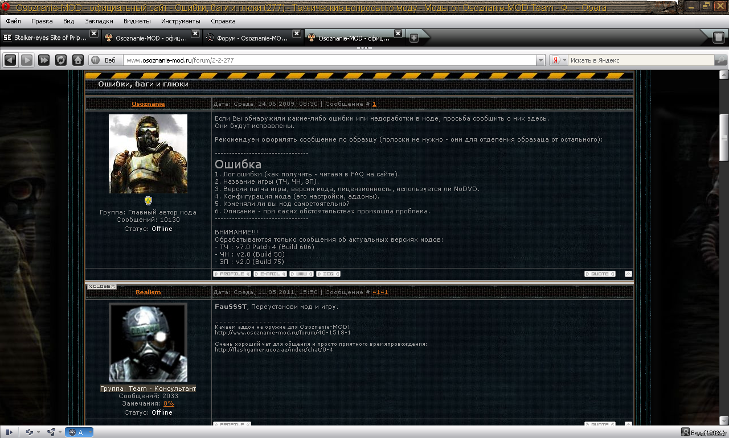729x438 pixels.
Task: Open the Инструменты menu
Action: pos(181,21)
